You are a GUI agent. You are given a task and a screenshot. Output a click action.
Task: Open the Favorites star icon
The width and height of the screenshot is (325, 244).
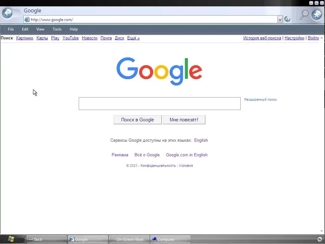pos(317,15)
